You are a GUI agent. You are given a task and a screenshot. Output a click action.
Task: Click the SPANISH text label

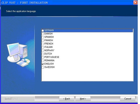49,37
